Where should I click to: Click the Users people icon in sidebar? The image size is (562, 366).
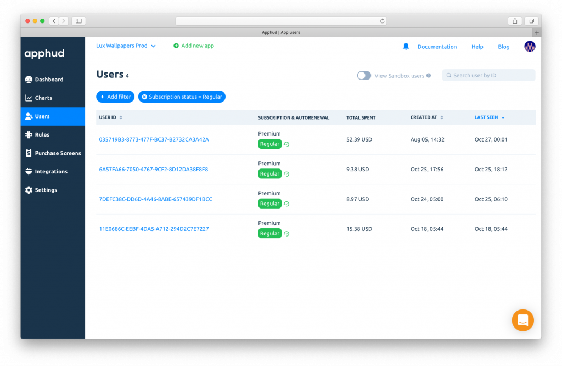coord(29,116)
